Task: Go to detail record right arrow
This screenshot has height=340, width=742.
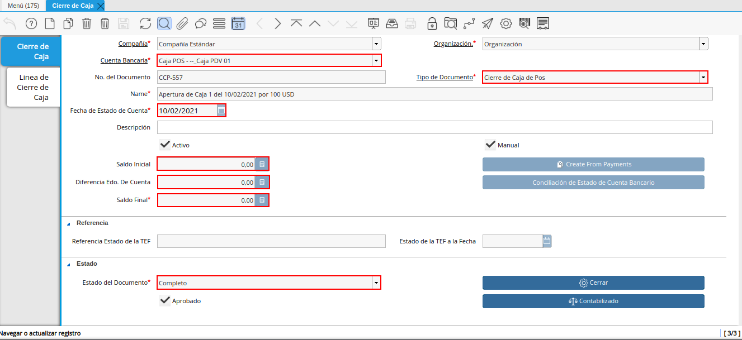Action: (278, 23)
